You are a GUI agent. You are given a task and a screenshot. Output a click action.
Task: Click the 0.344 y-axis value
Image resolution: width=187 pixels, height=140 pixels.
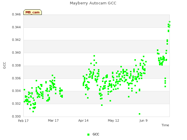point(16,27)
